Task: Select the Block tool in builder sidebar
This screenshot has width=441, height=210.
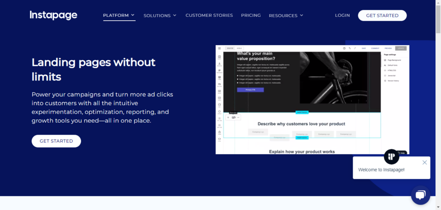Action: [x=219, y=58]
